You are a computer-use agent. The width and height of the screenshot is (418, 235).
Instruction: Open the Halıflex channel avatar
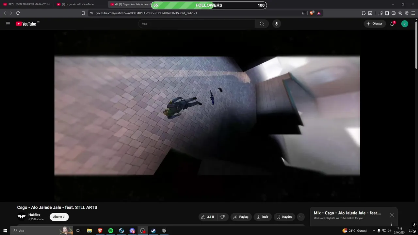pyautogui.click(x=22, y=217)
